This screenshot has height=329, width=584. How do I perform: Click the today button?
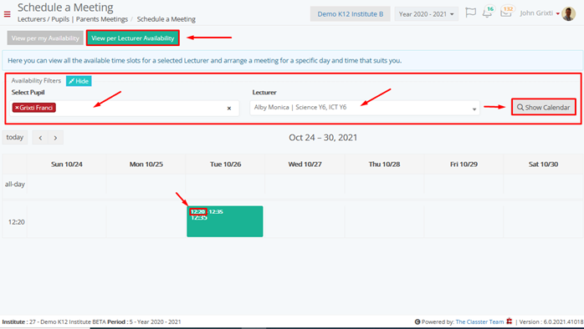pos(15,138)
